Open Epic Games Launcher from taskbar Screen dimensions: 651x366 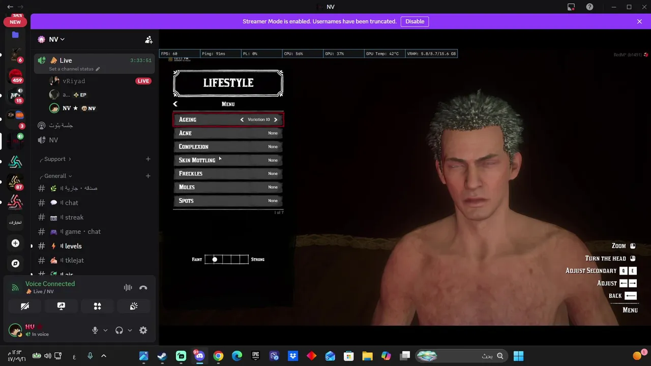[255, 356]
